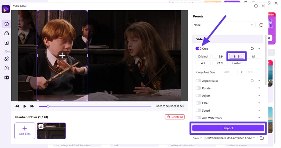The image size is (281, 148).
Task: Click the Crop Area Size label
Action: click(x=205, y=72)
